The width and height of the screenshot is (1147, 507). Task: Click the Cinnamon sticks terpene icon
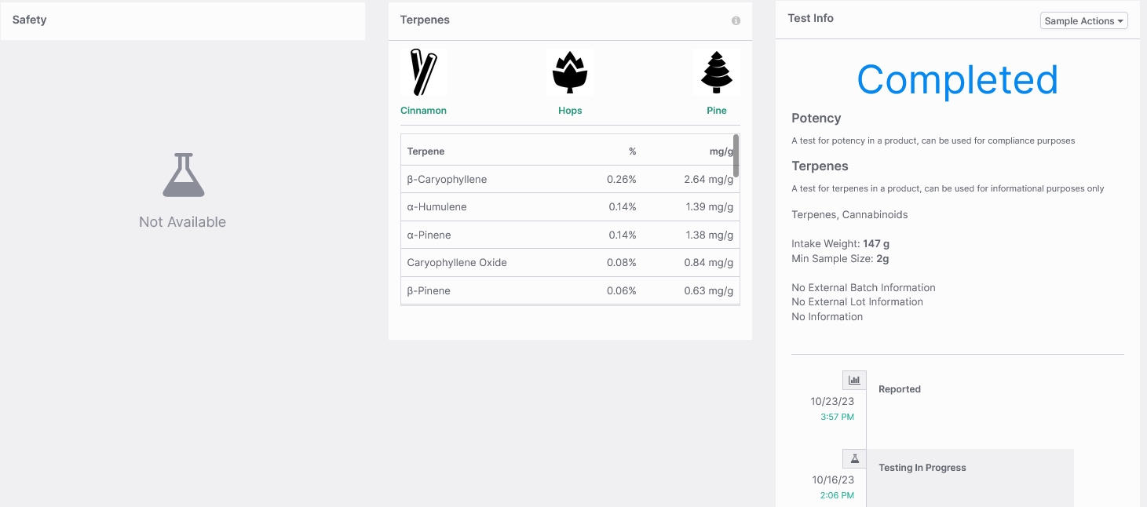click(x=423, y=73)
